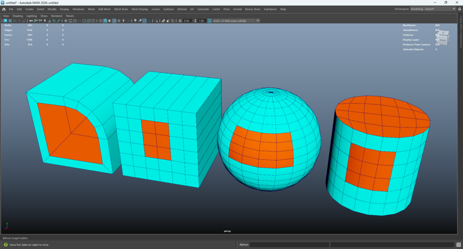Click the exposure value field 0.00
Screen dimensions: 463x249
188,21
